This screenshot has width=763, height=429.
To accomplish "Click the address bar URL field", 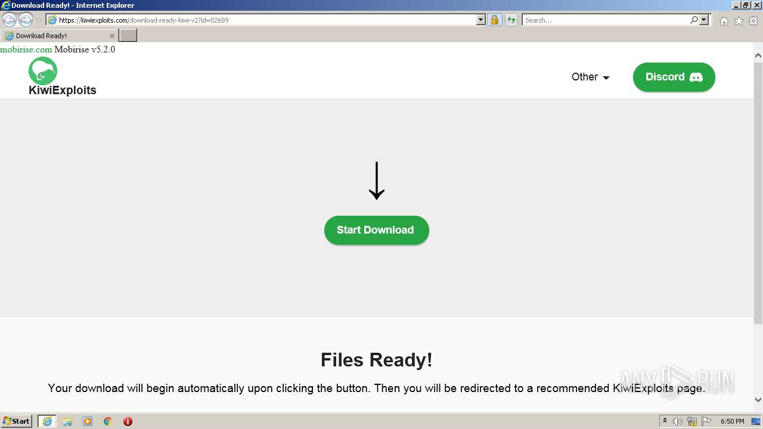I will click(x=261, y=20).
